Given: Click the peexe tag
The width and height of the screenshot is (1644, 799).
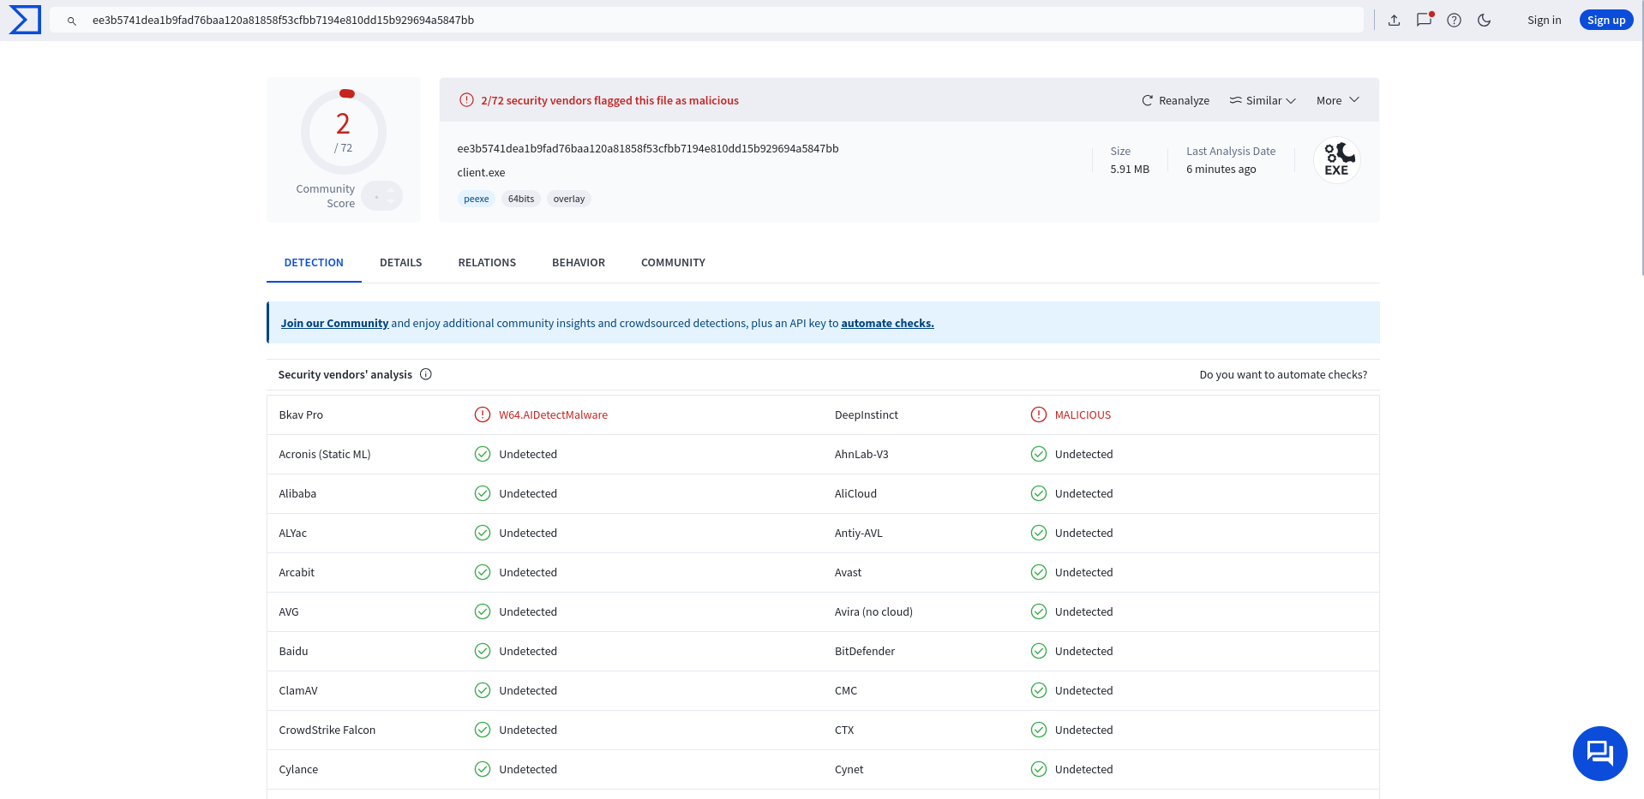Looking at the screenshot, I should [x=477, y=199].
